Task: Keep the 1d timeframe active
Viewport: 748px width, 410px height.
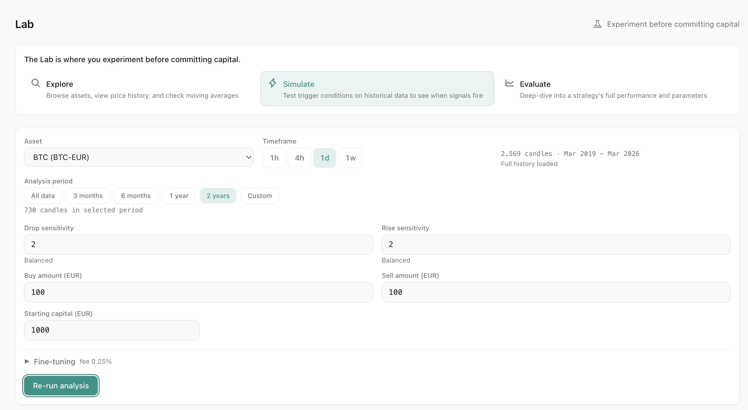Action: tap(324, 158)
